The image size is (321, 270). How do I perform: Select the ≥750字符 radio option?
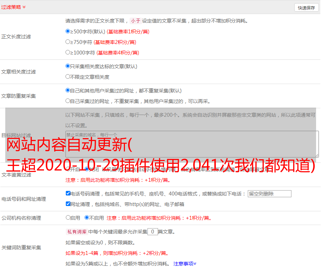[x=68, y=42]
